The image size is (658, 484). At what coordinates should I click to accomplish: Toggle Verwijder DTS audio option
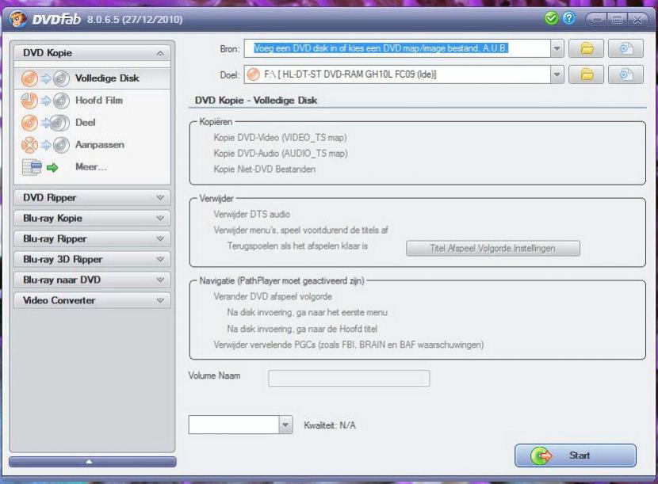(x=252, y=215)
